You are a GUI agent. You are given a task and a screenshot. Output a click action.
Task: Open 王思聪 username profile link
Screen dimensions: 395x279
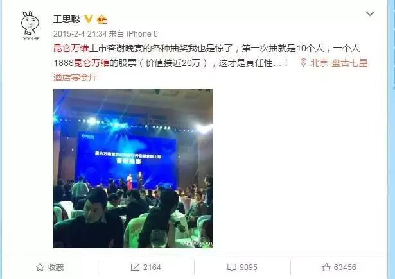(x=67, y=19)
